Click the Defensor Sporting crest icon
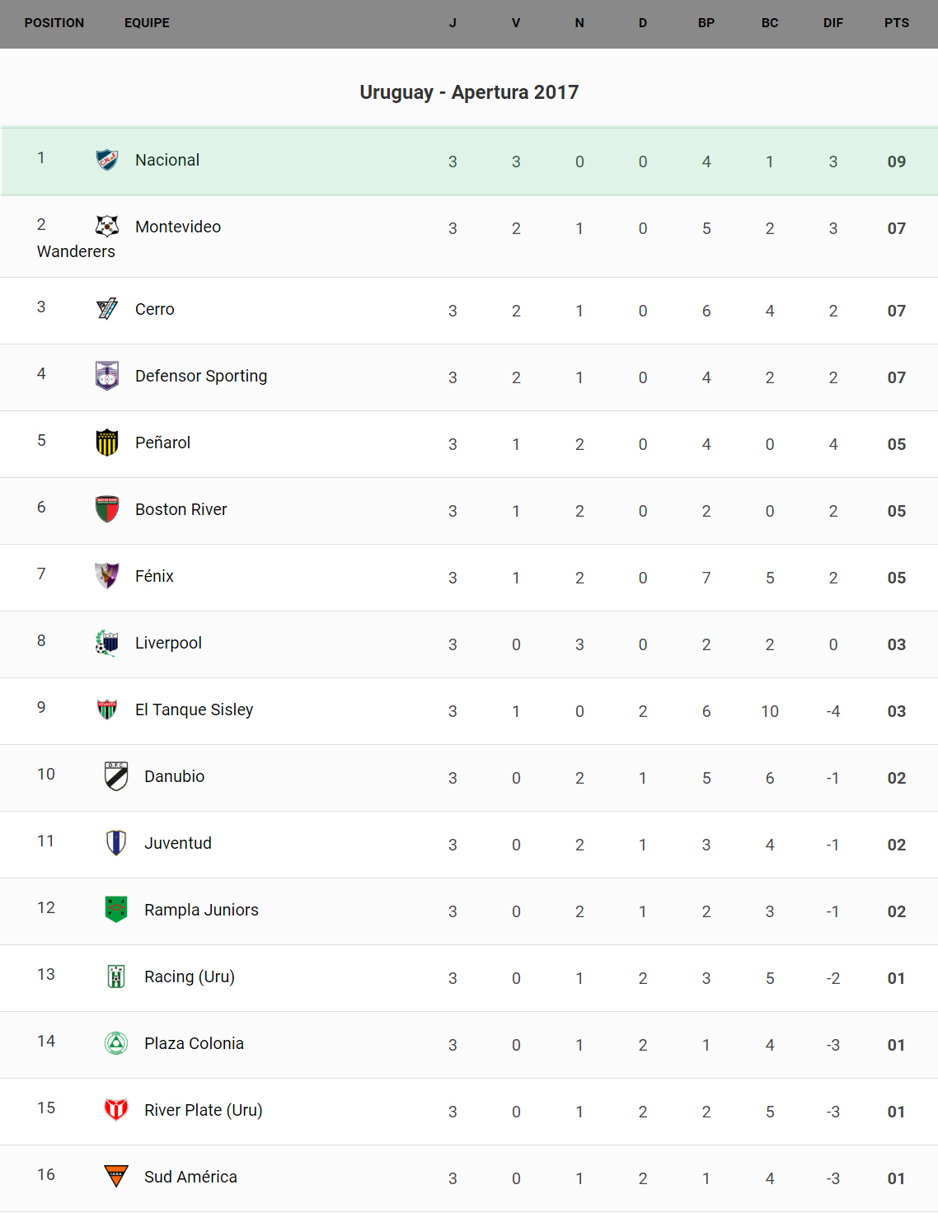The height and width of the screenshot is (1213, 938). (x=107, y=376)
